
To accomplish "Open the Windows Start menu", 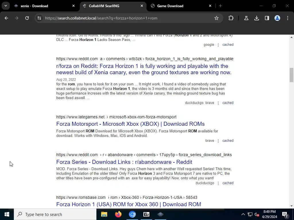I will click(x=7, y=214).
